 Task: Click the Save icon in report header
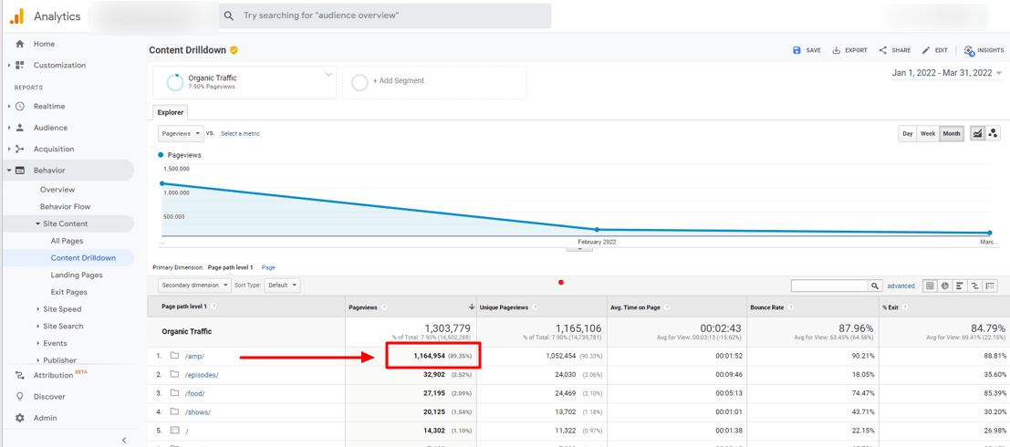797,50
